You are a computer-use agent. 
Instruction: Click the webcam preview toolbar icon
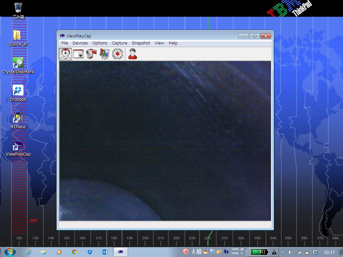tap(65, 54)
